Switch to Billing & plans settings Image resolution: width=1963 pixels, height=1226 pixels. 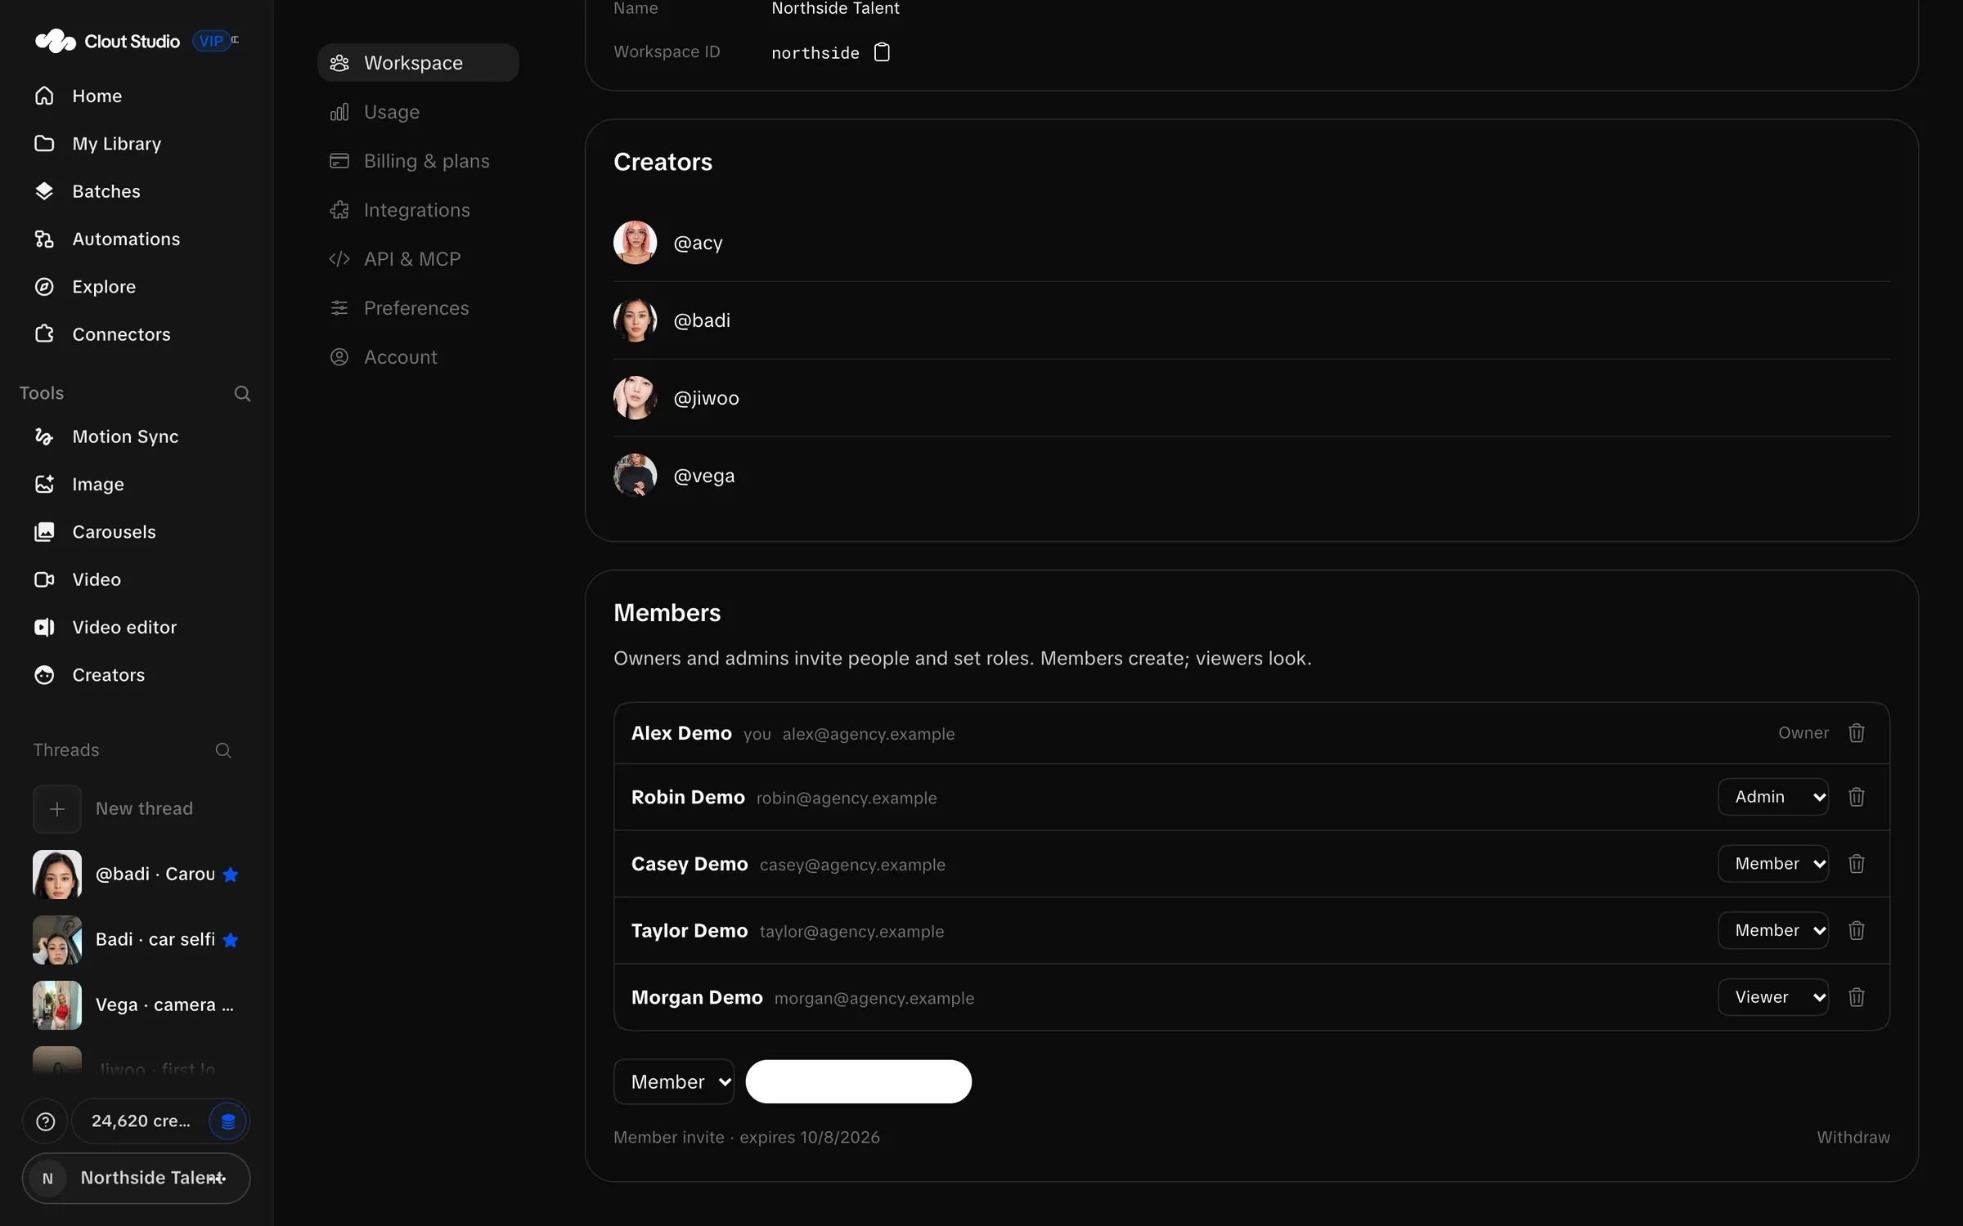[x=418, y=161]
